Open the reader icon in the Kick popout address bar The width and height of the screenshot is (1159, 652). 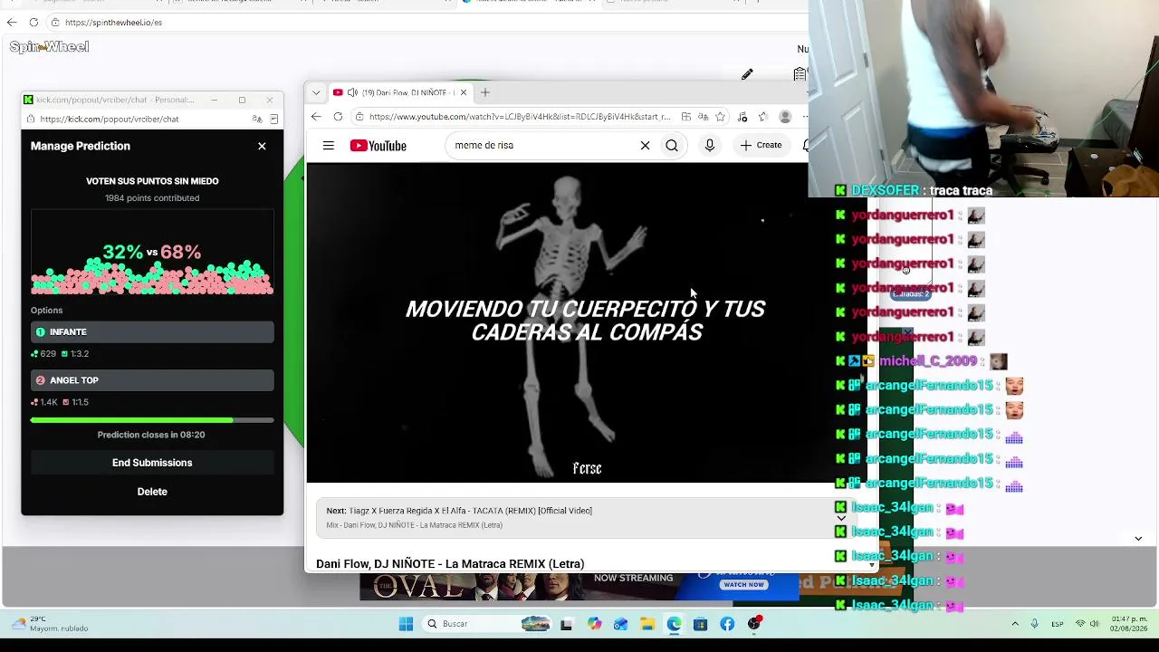coord(273,119)
